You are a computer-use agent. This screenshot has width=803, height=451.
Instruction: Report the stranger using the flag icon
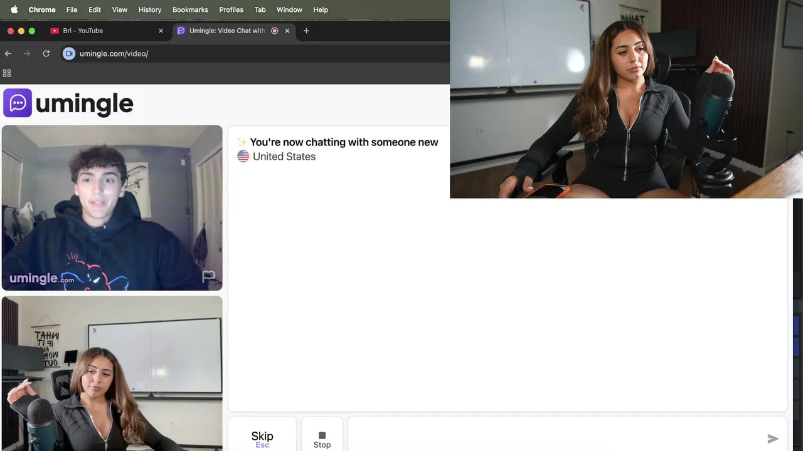[x=208, y=277]
